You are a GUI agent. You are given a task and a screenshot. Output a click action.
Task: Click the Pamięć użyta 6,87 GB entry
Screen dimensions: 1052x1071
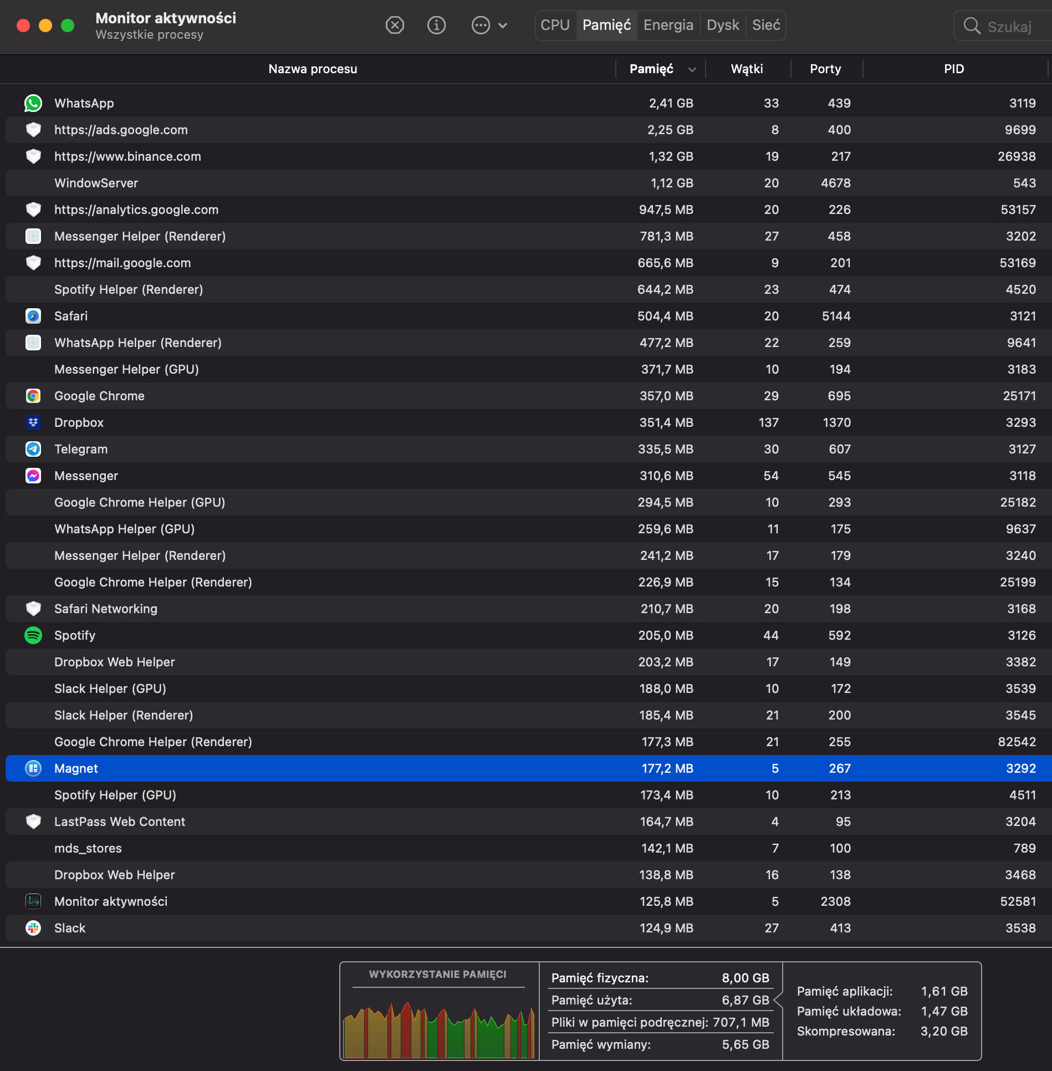(x=660, y=1000)
